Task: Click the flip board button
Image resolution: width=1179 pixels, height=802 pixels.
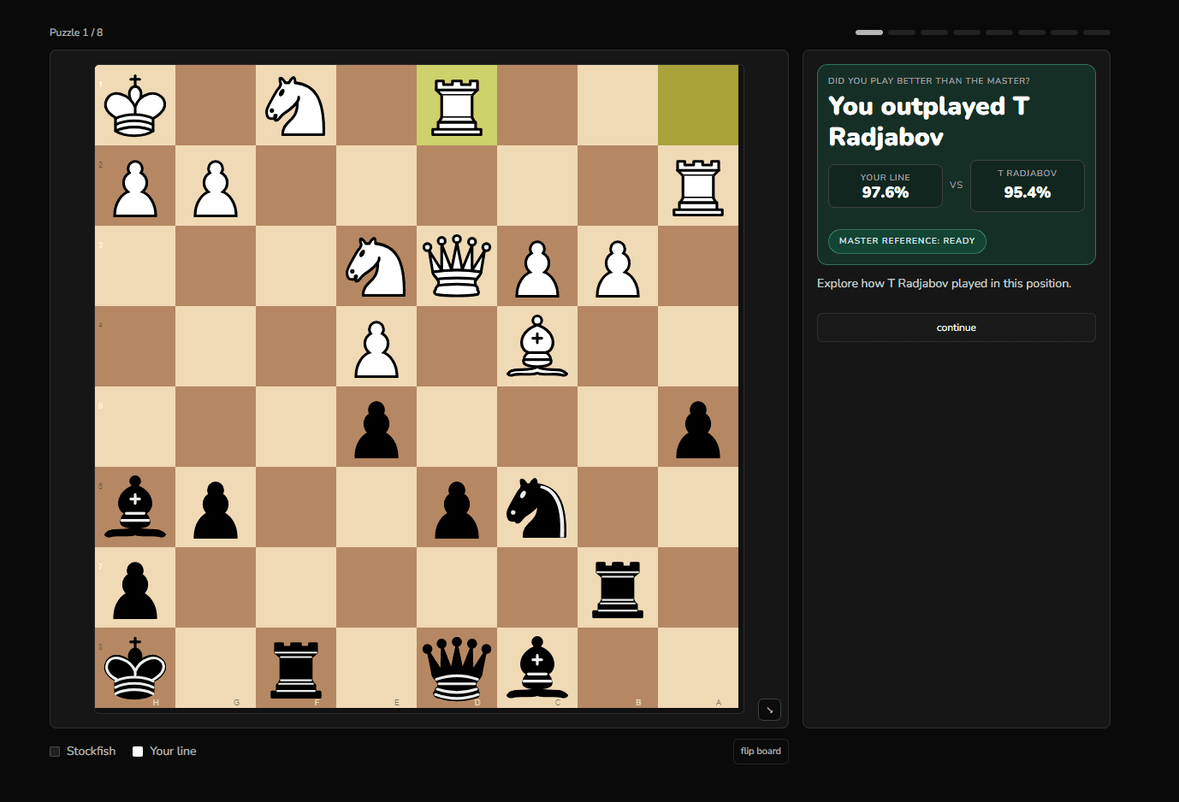Action: [x=760, y=751]
